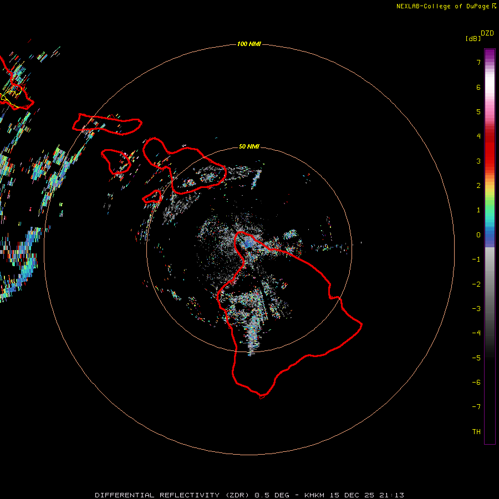The width and height of the screenshot is (499, 499).
Task: Click the purple top of the ZDR colorbar
Action: 490,53
